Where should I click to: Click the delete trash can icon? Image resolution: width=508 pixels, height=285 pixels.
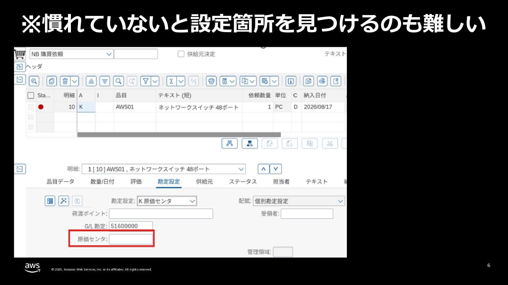[65, 81]
